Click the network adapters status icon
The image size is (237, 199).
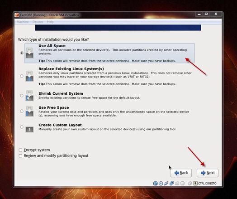point(171,184)
